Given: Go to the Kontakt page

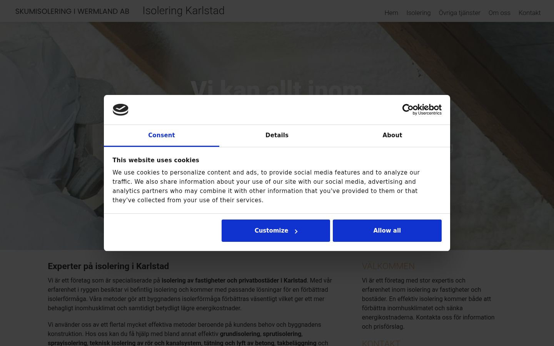Looking at the screenshot, I should [529, 13].
